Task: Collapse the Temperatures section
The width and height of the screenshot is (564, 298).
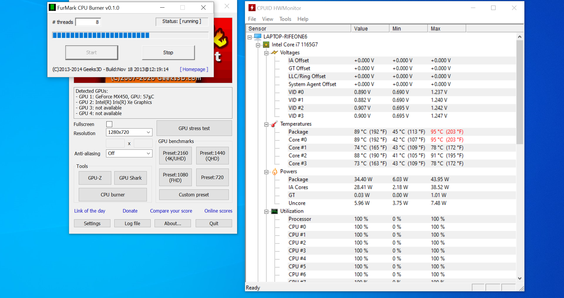Action: [266, 124]
